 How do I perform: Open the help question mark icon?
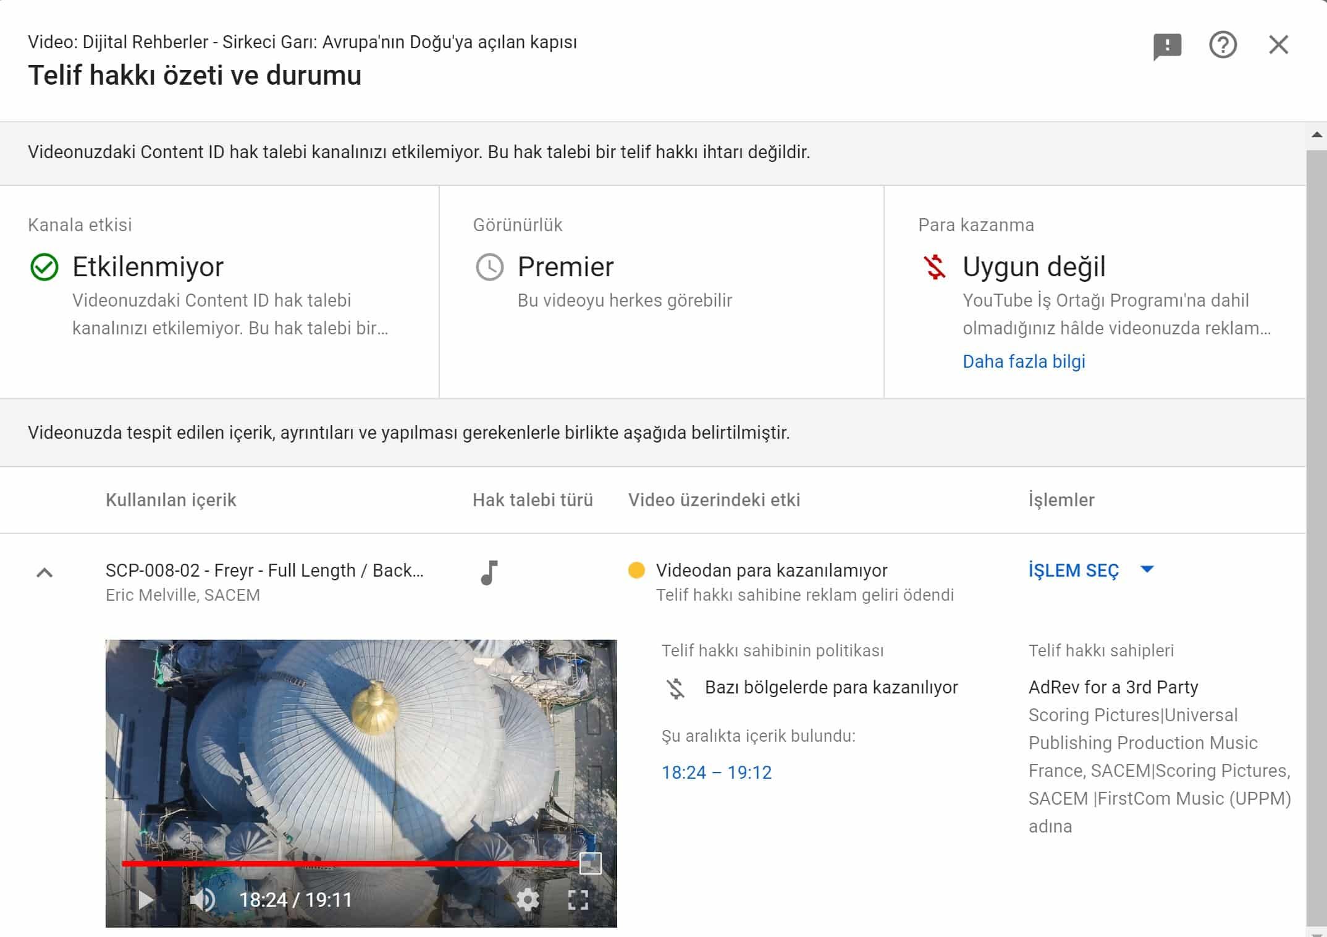click(1223, 45)
